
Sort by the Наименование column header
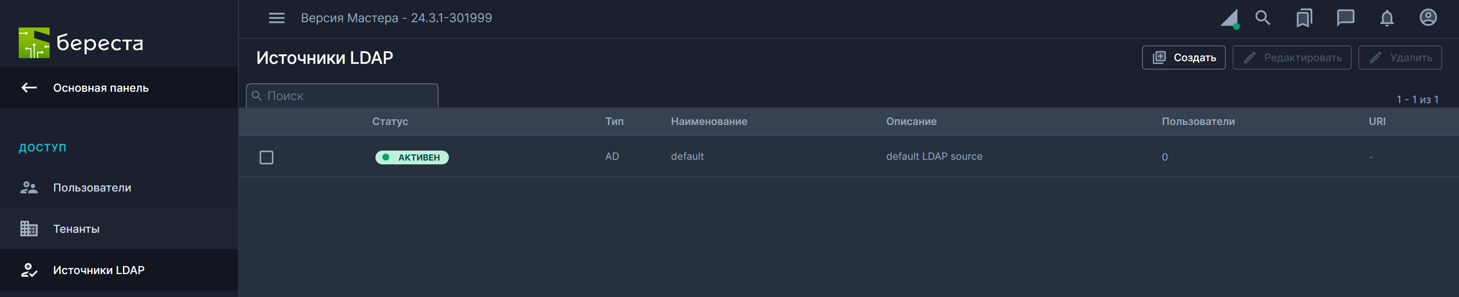point(708,122)
